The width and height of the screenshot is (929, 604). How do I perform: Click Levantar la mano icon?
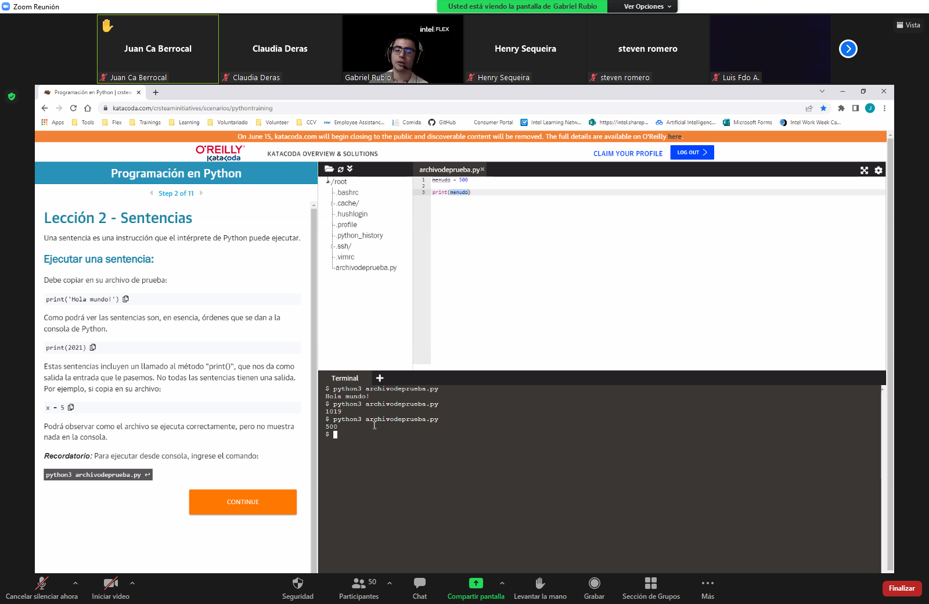click(x=539, y=583)
